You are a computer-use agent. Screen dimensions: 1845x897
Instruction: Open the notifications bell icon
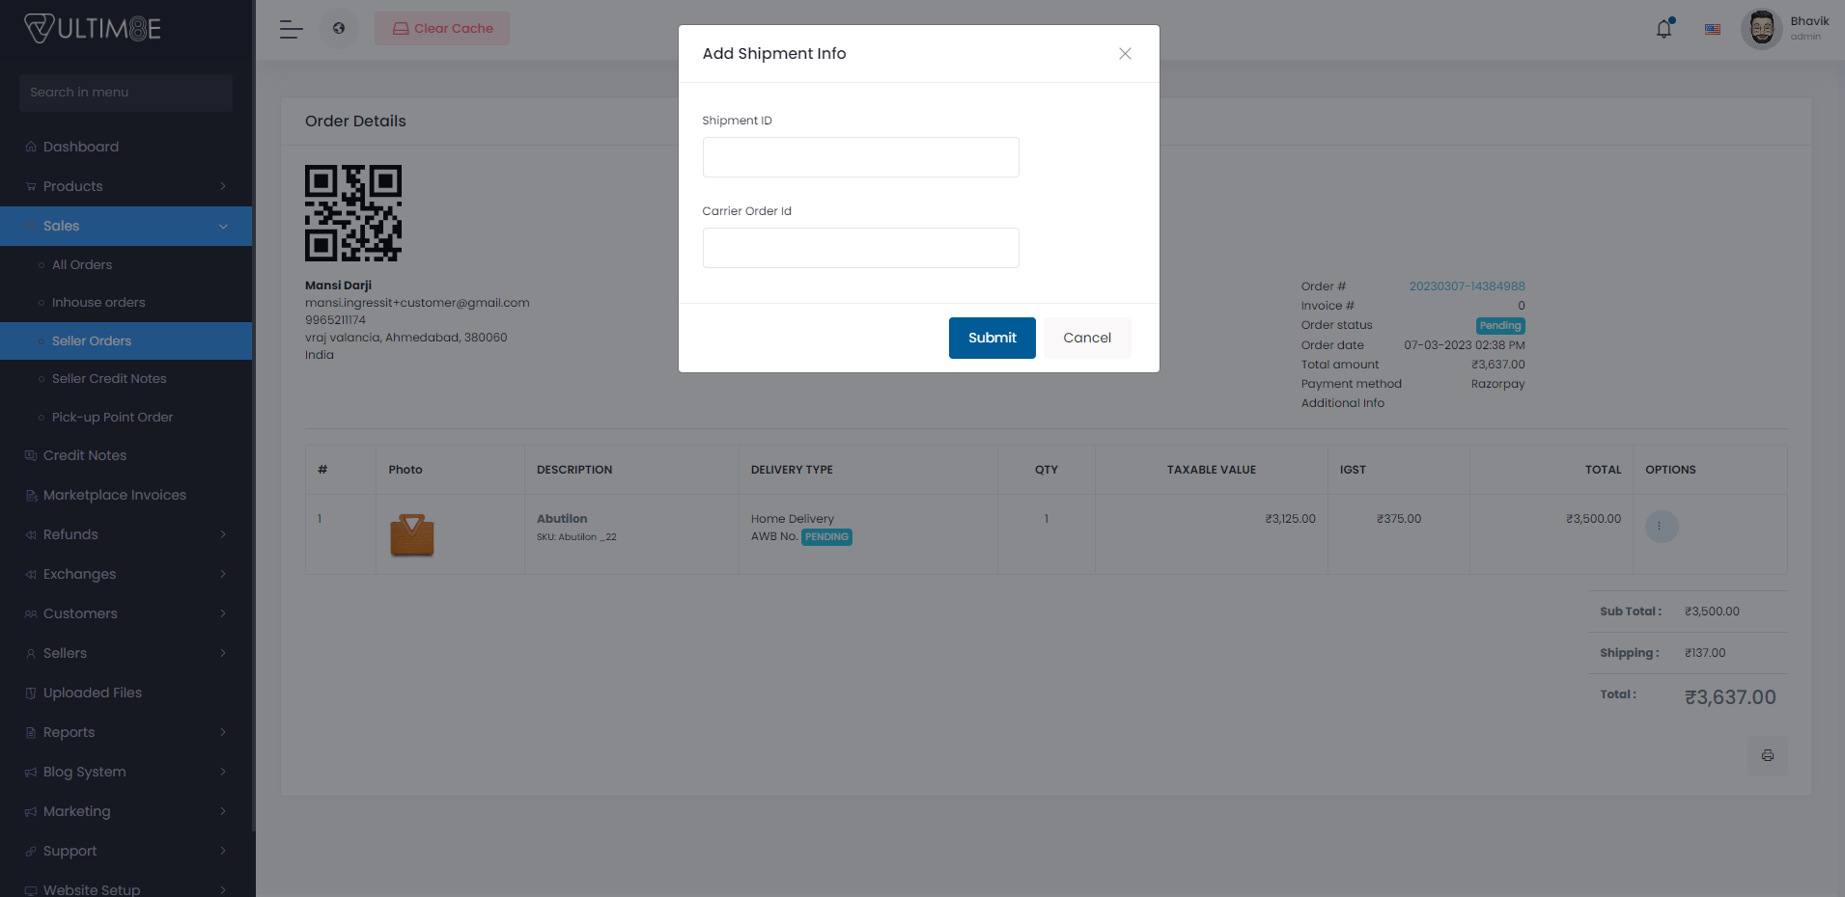click(1663, 28)
